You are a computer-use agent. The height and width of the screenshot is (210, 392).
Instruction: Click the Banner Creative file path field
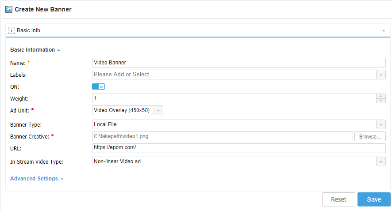coord(223,136)
